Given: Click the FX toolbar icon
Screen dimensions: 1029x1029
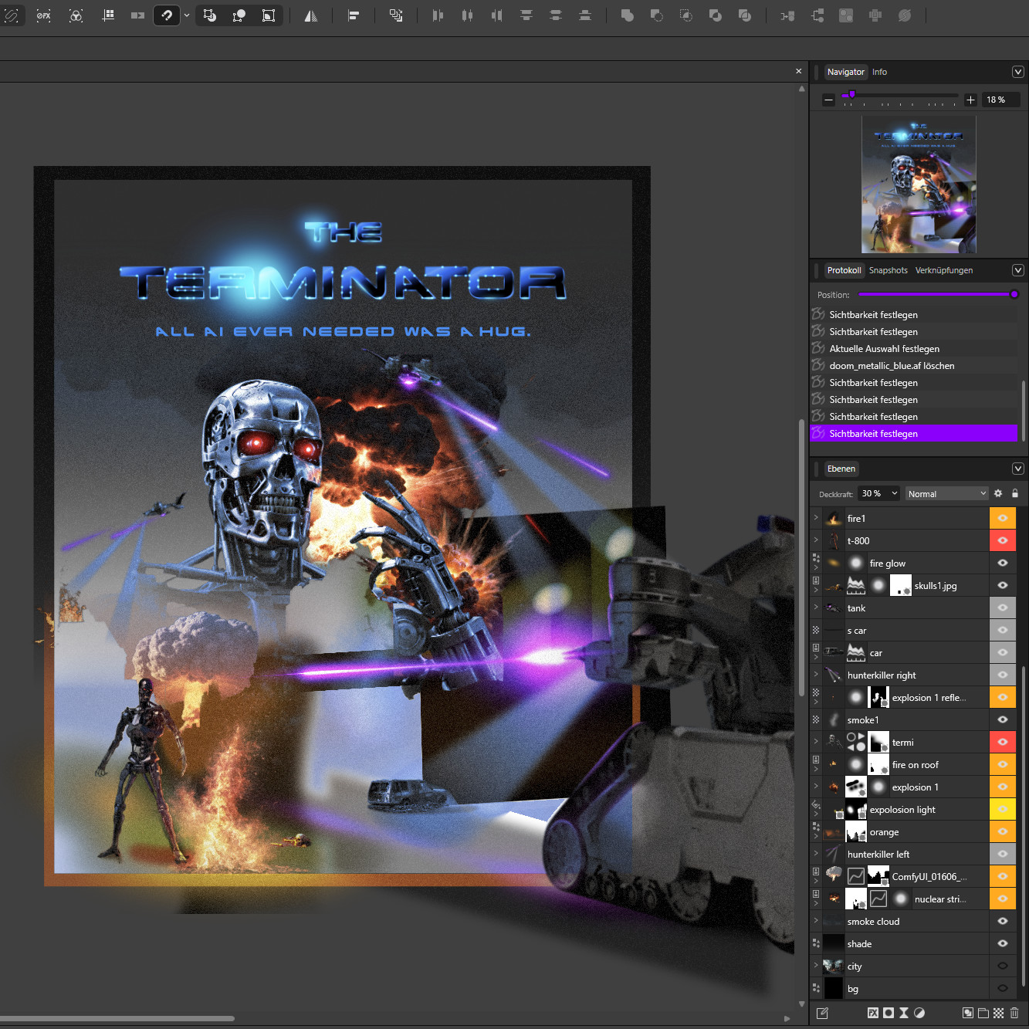Looking at the screenshot, I should click(x=43, y=15).
